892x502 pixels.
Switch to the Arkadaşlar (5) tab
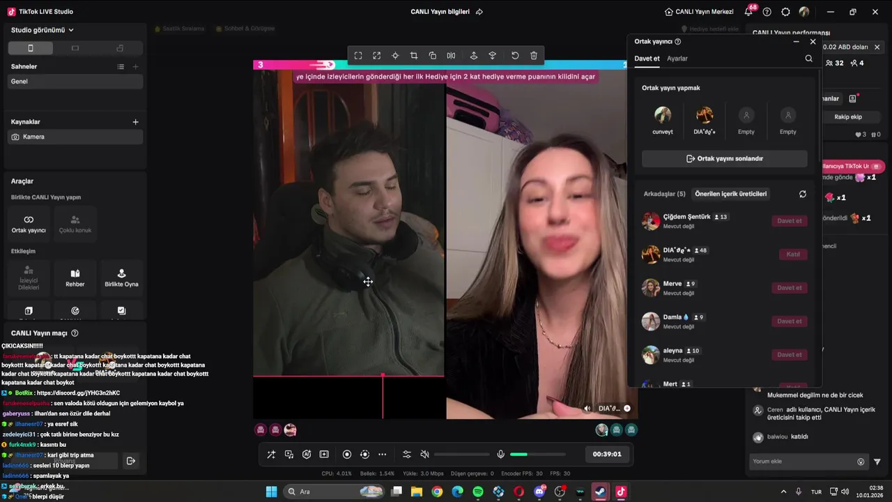coord(665,194)
